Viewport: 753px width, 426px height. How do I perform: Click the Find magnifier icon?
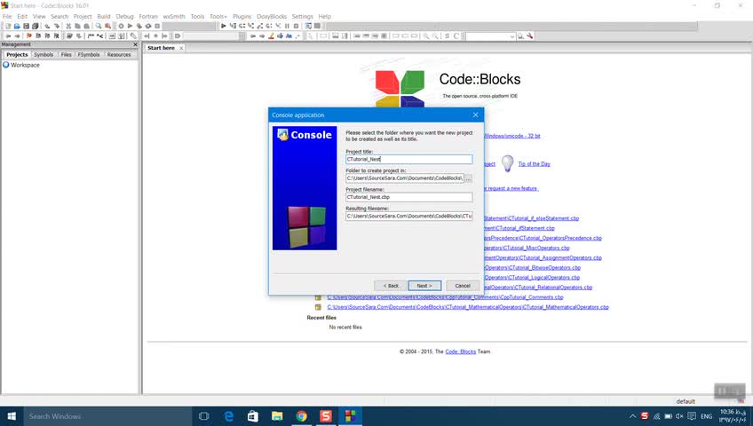pyautogui.click(x=99, y=26)
